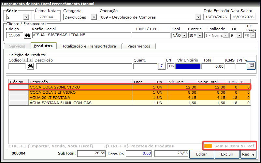Click the Editar button
Image resolution: width=261 pixels, height=163 pixels.
pyautogui.click(x=202, y=154)
